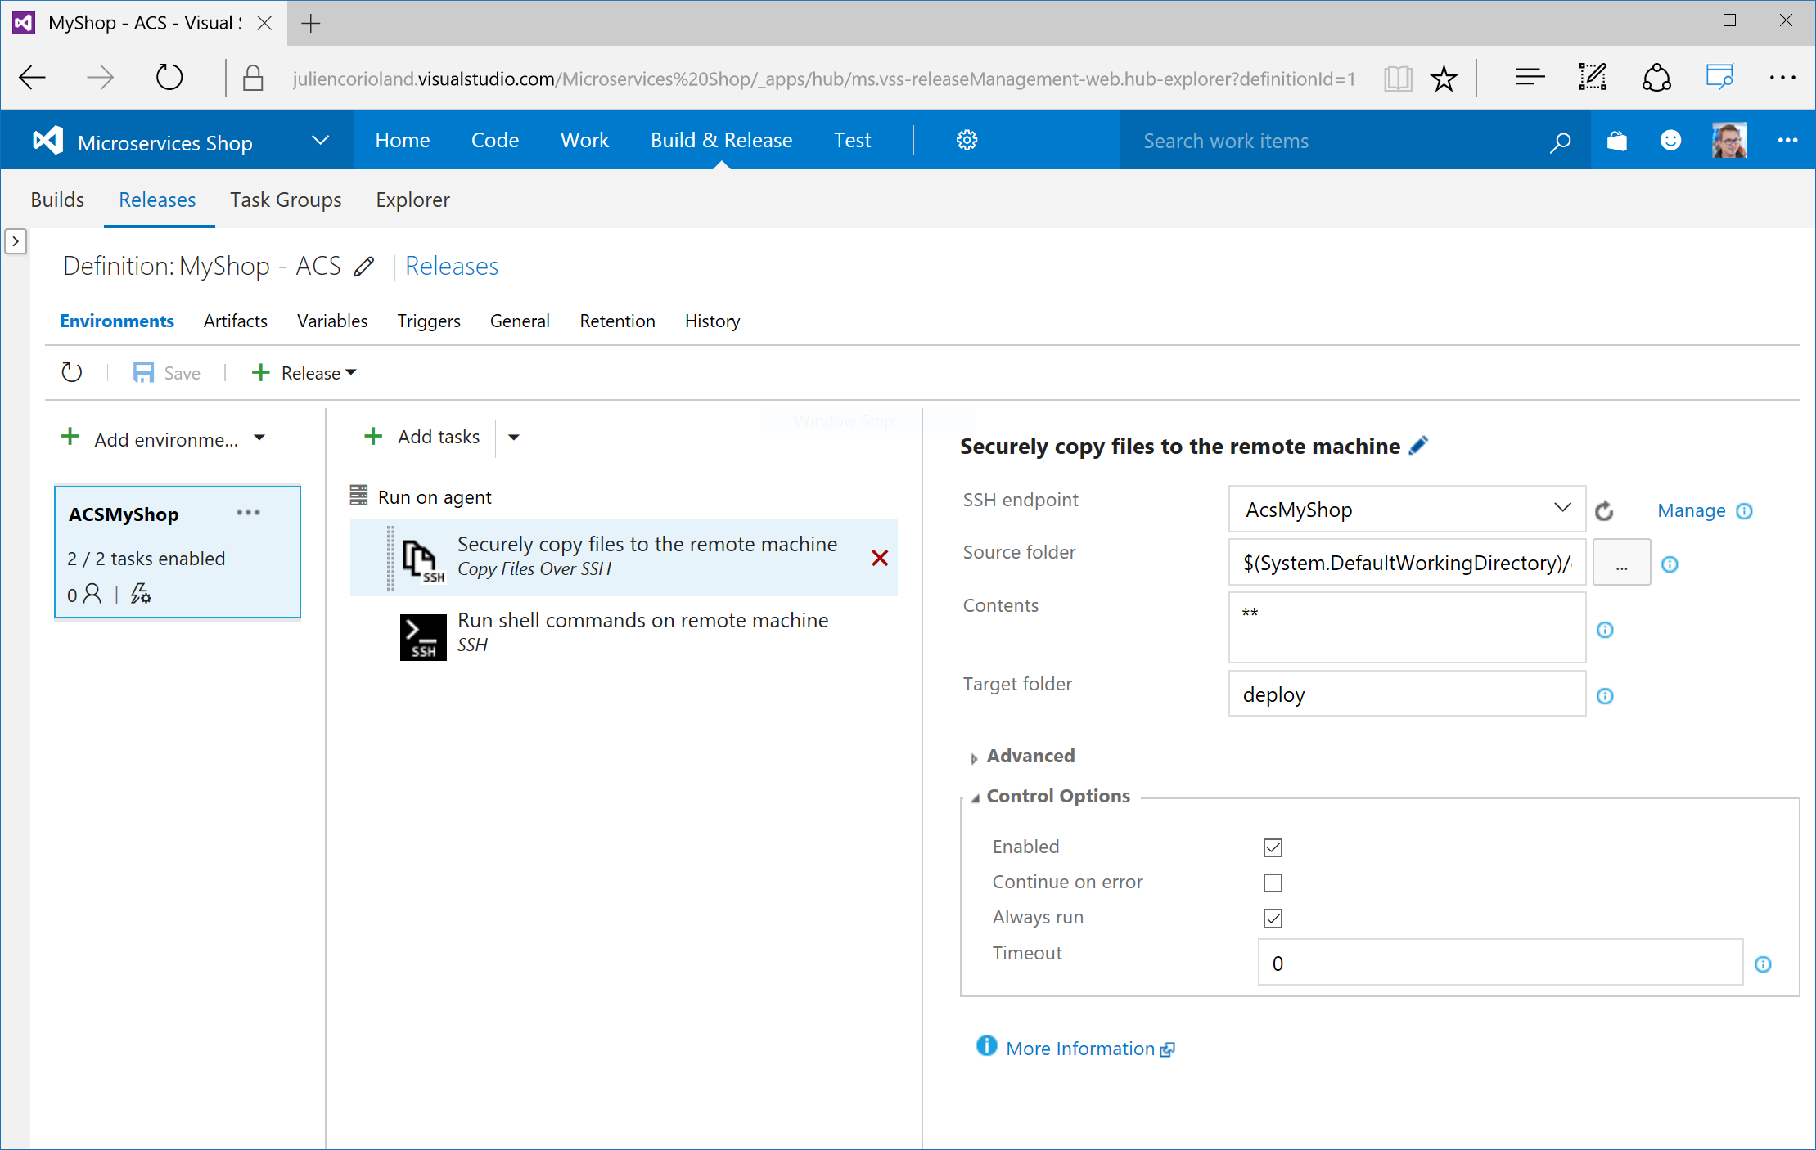Refresh the browser page

[169, 78]
